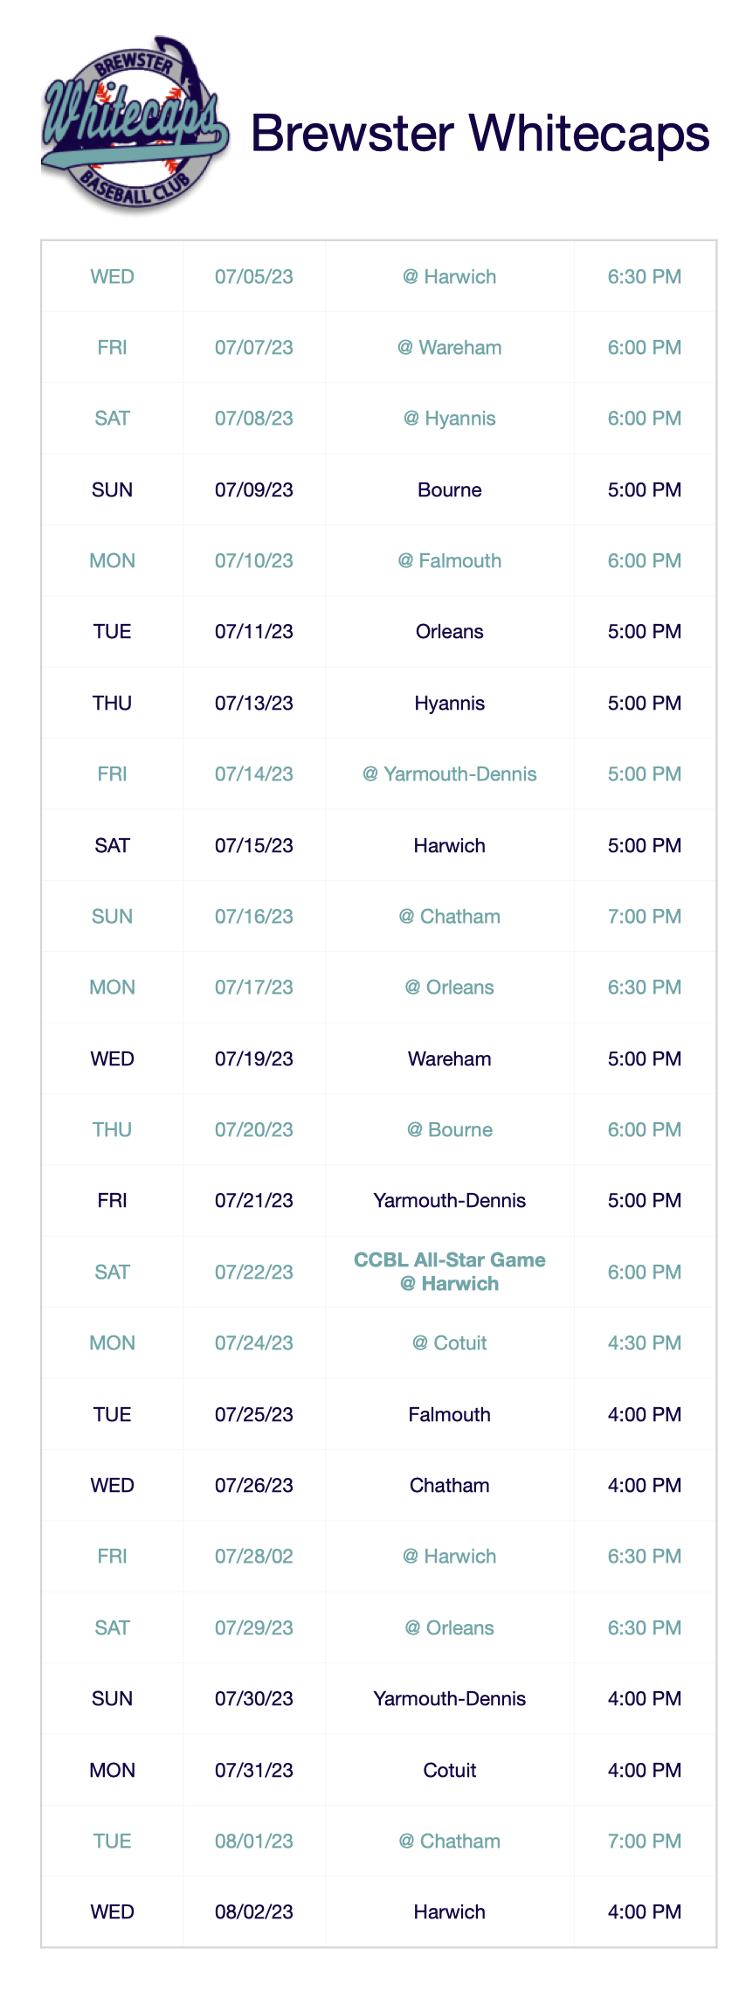Click the Brewster Whitecaps page title
Viewport: 746px width, 1991px height.
tap(480, 134)
